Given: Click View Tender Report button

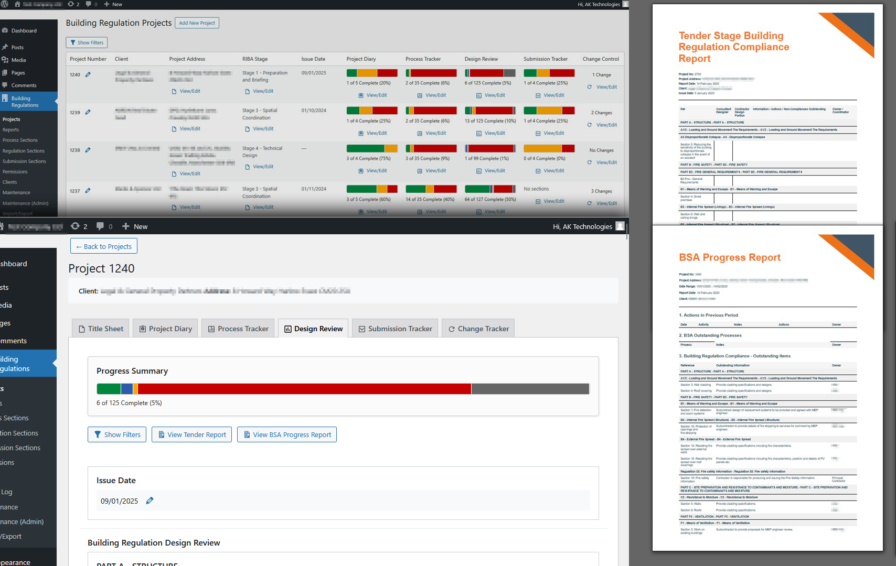Looking at the screenshot, I should 191,434.
